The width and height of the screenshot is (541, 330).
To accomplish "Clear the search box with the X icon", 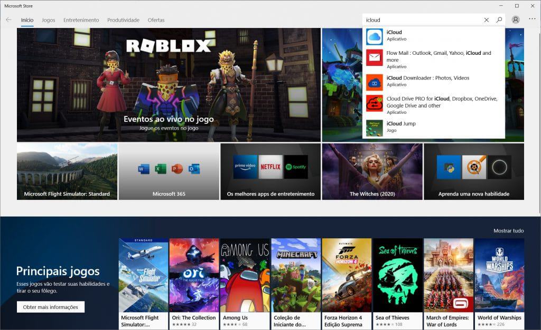I will coord(486,20).
